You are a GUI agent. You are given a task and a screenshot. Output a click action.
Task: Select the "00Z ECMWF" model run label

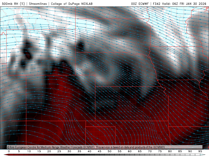click(140, 4)
